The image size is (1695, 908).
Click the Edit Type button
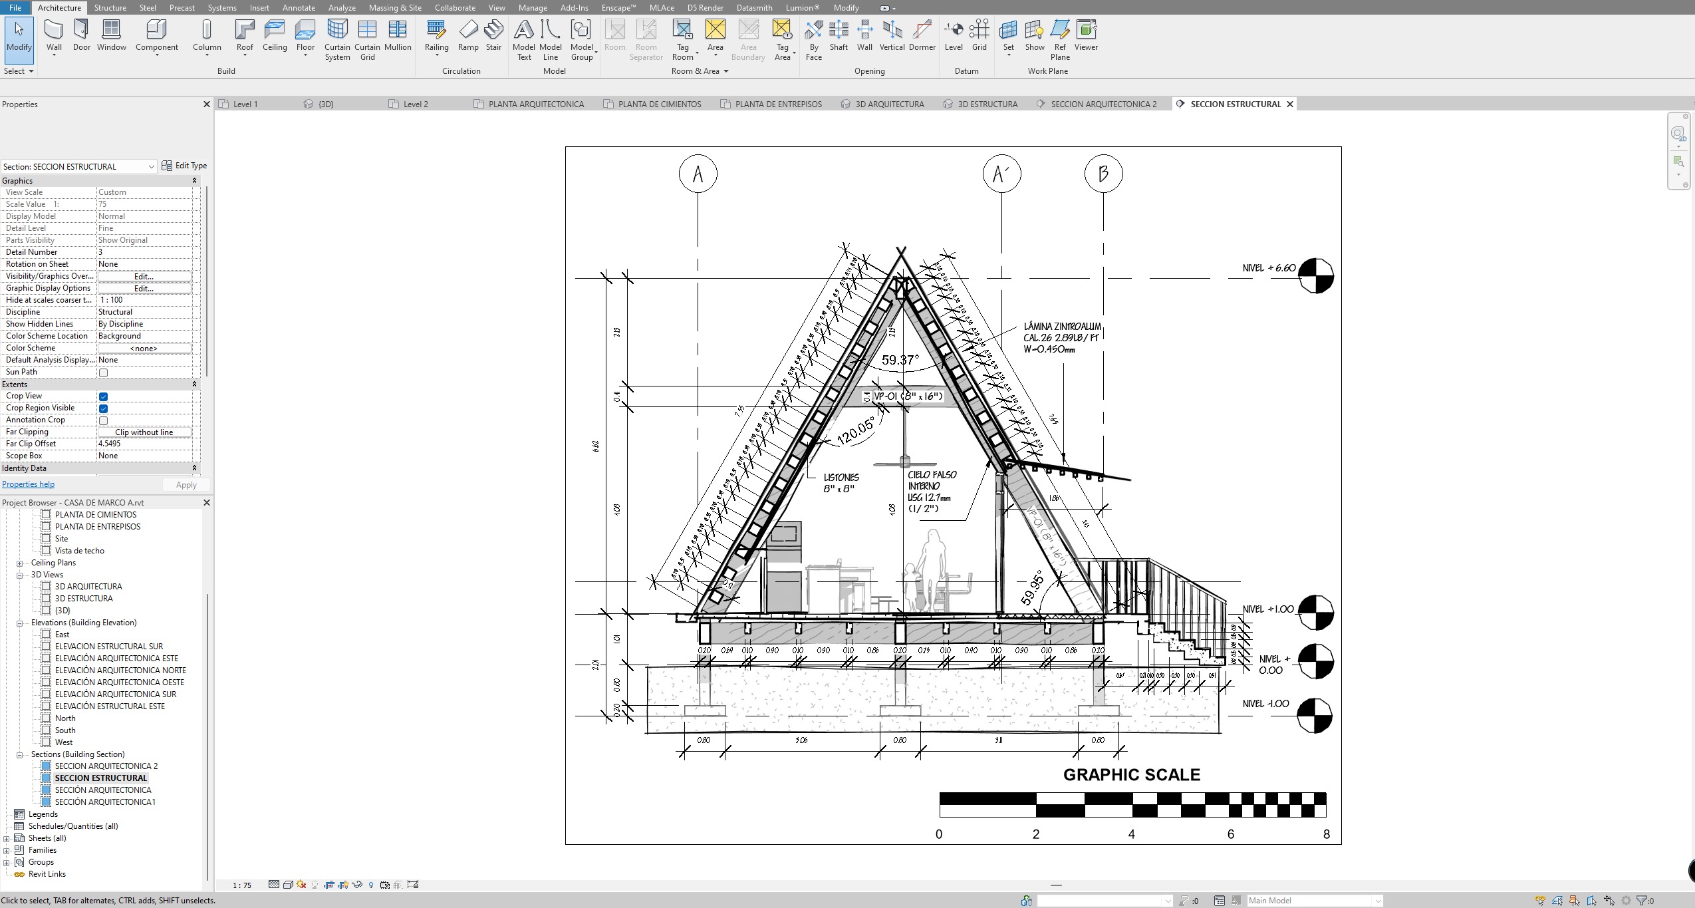pos(184,166)
